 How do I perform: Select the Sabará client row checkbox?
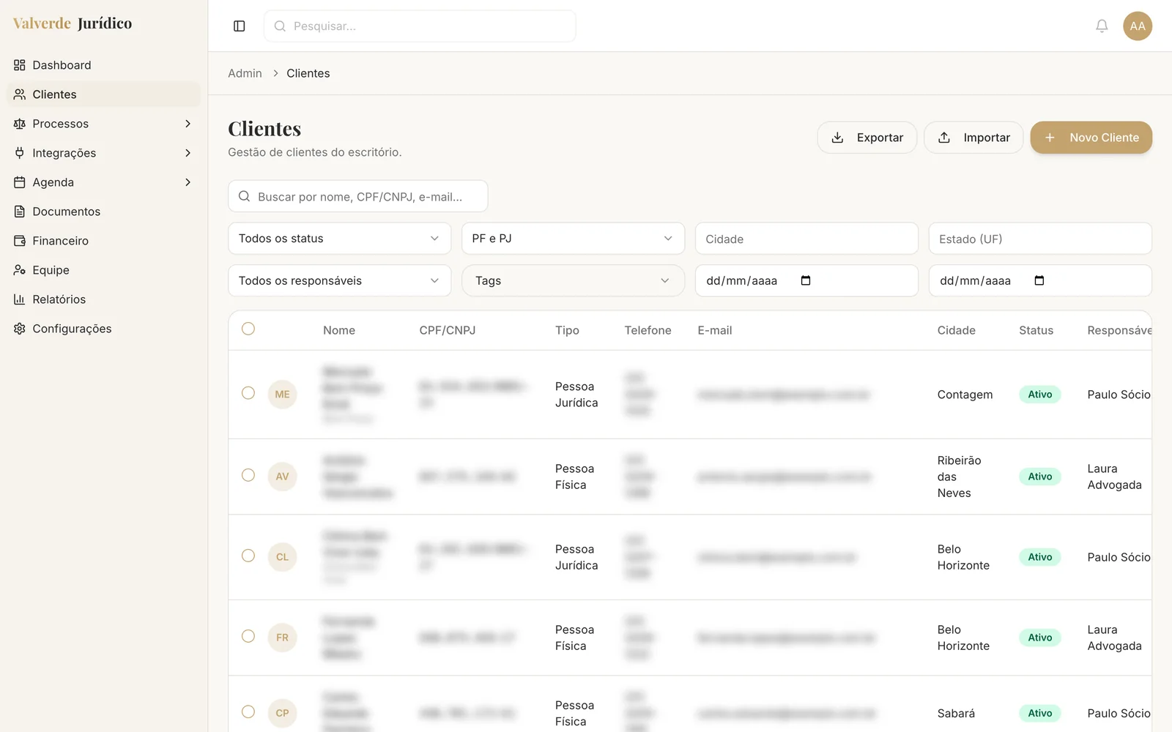tap(248, 712)
